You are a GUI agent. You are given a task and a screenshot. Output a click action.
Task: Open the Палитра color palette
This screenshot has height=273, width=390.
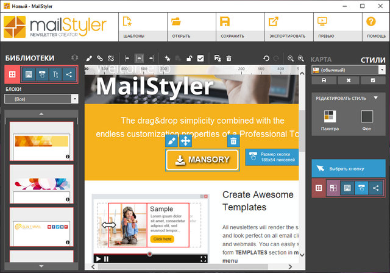tap(330, 120)
